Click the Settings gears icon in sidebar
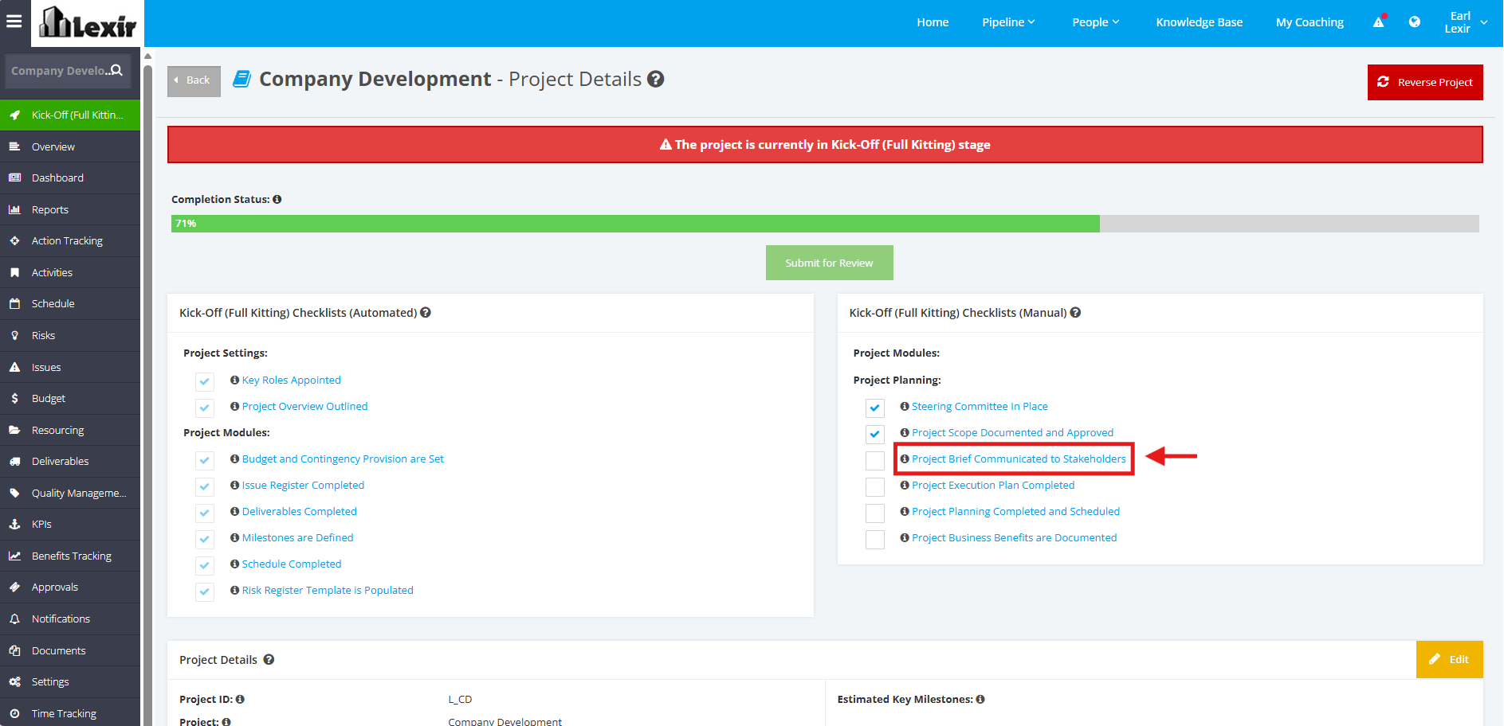 tap(14, 681)
